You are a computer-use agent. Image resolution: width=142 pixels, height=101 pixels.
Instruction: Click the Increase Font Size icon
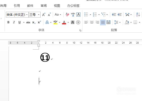[44, 15]
